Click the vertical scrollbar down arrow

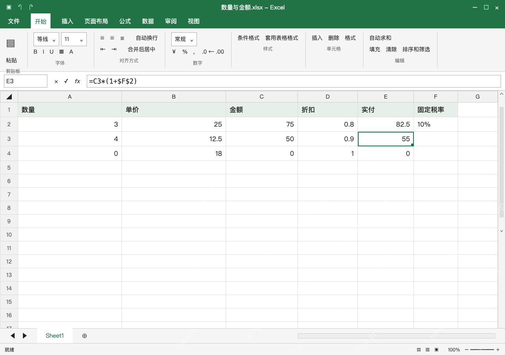502,231
